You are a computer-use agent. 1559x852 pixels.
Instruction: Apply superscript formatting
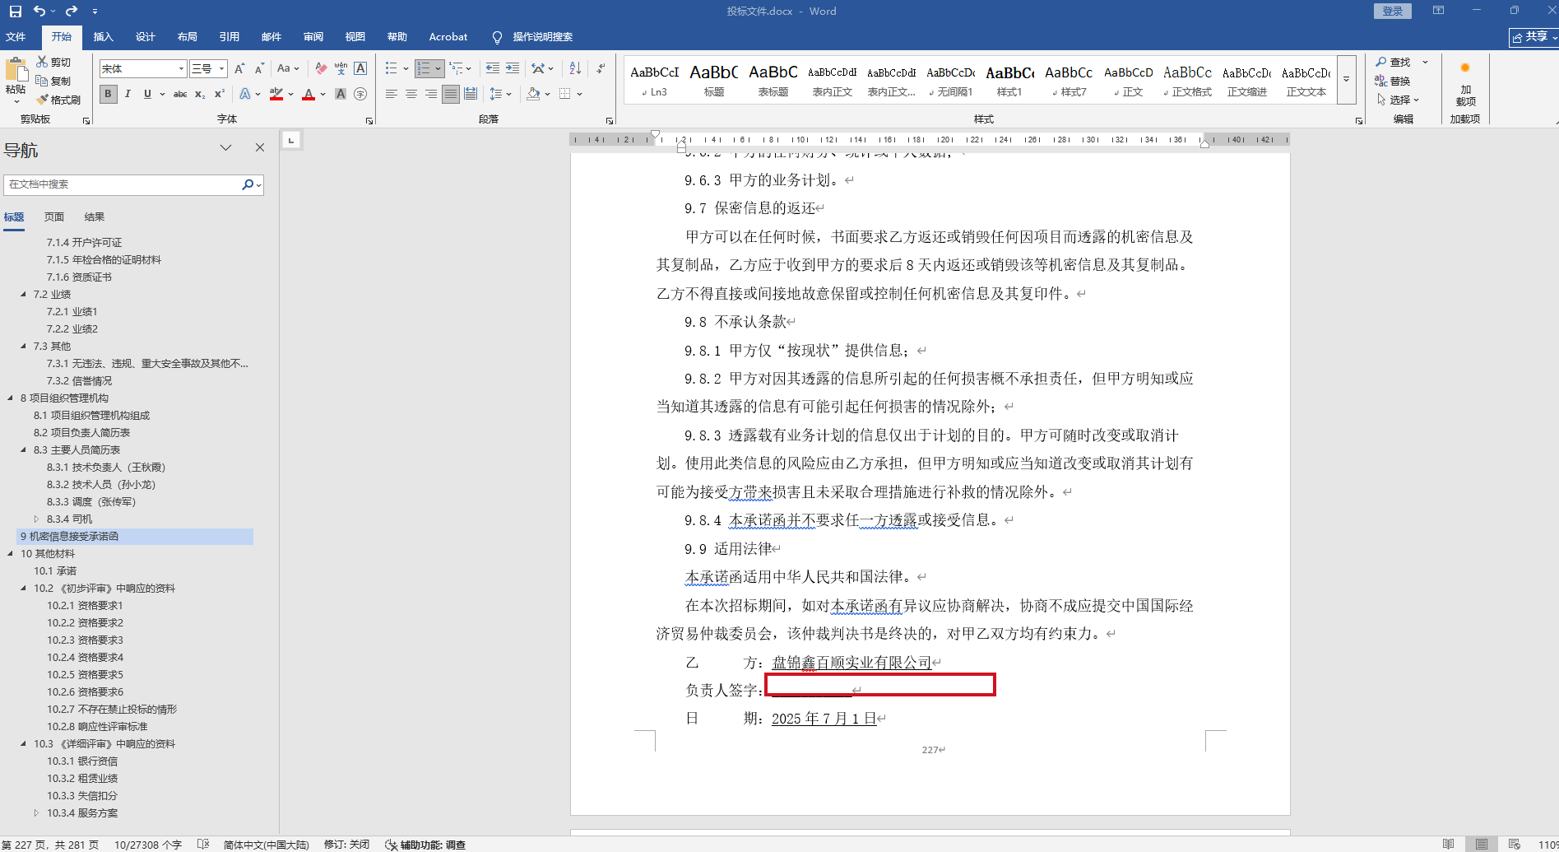click(x=219, y=95)
